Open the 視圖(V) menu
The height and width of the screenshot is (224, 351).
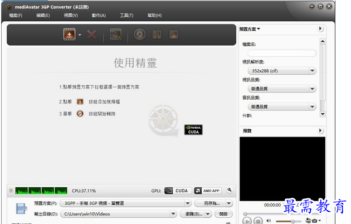[71, 16]
